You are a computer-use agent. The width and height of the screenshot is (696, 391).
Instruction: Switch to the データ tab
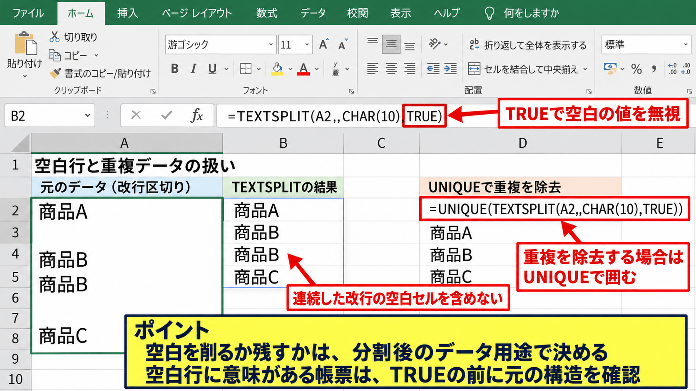coord(313,13)
